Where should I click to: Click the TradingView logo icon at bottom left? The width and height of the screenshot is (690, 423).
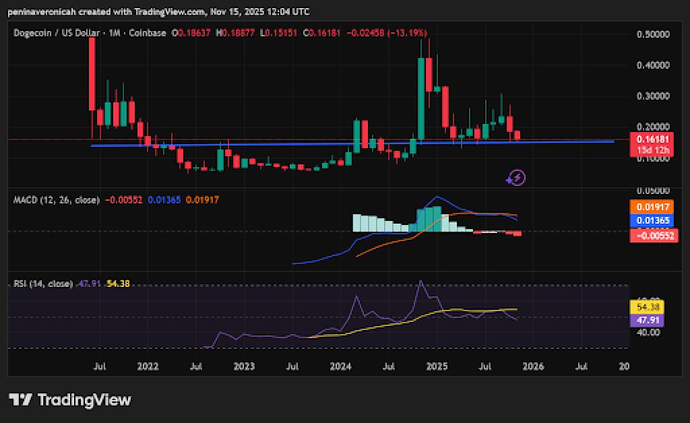[x=21, y=399]
